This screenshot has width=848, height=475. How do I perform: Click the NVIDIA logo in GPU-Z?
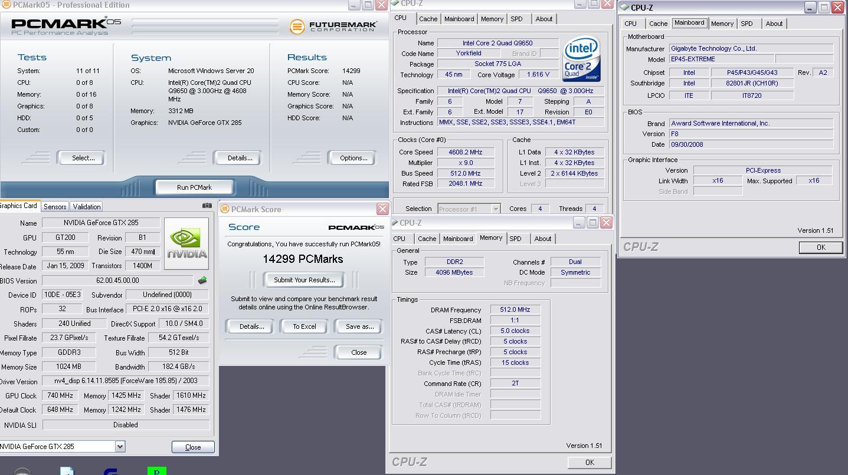pos(186,243)
